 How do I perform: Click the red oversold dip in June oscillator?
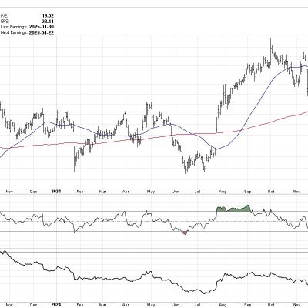tap(185, 233)
